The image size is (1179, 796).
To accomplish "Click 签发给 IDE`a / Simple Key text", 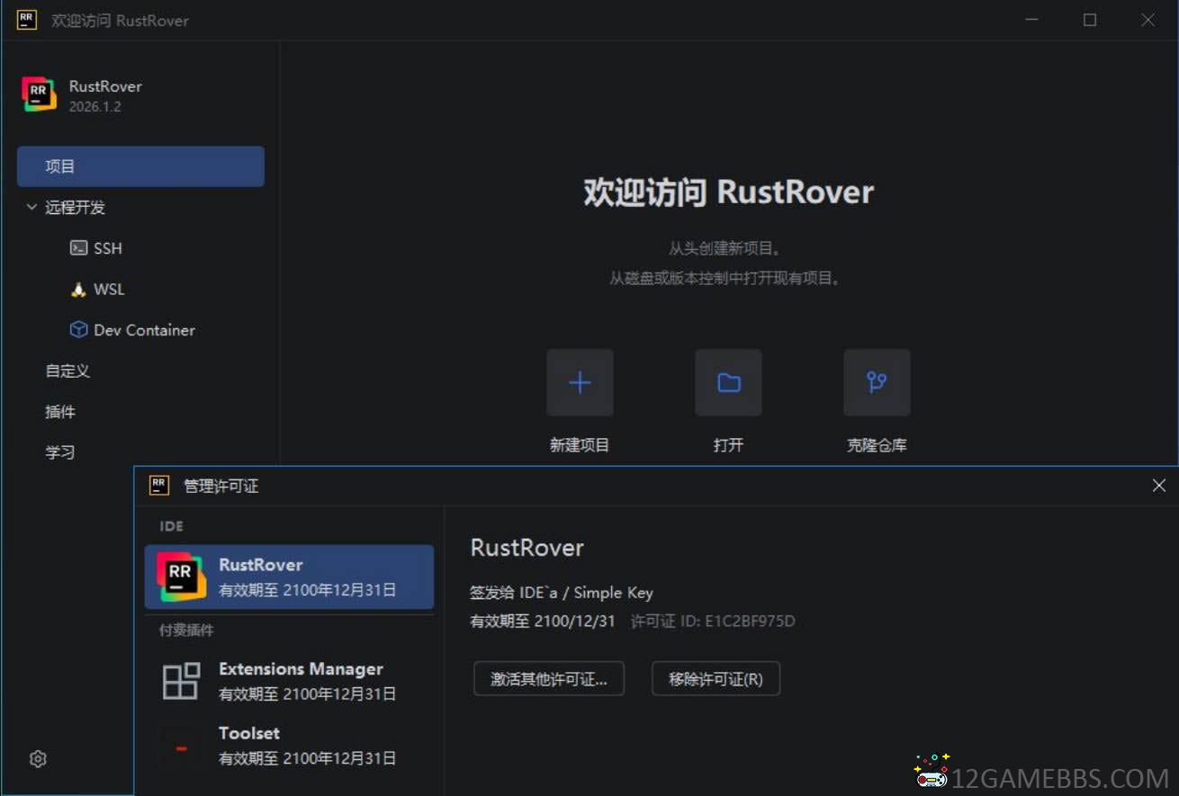I will click(562, 592).
